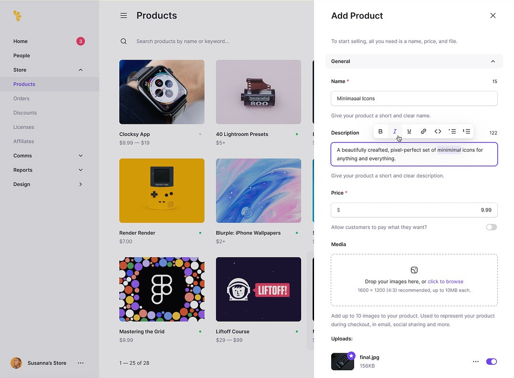The width and height of the screenshot is (514, 378).
Task: Go to Discounts in the sidebar
Action: pyautogui.click(x=25, y=113)
